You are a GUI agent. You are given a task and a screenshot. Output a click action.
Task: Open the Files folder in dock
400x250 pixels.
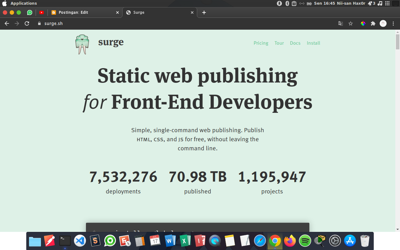point(35,241)
